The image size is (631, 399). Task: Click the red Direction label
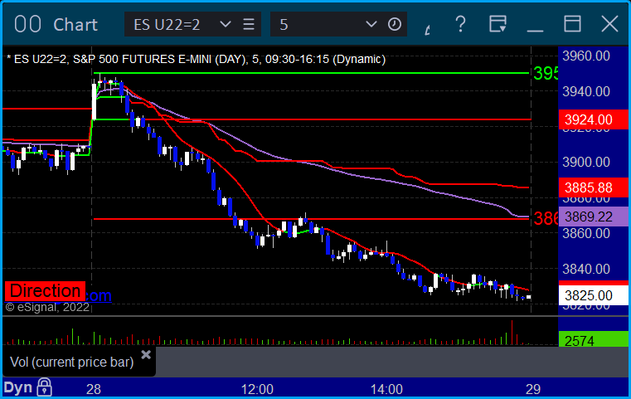pyautogui.click(x=45, y=291)
